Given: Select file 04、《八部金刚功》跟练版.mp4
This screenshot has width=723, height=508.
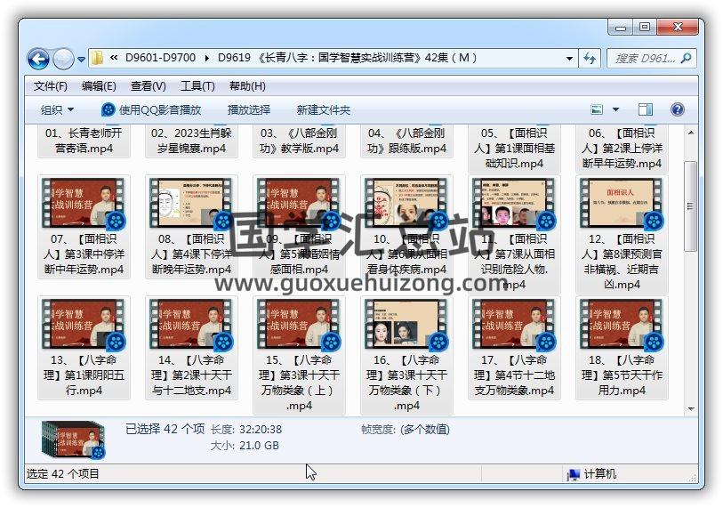Looking at the screenshot, I should (406, 141).
